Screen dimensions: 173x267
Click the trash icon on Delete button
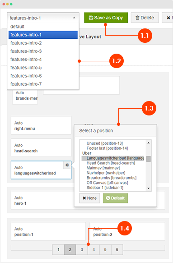(137, 18)
